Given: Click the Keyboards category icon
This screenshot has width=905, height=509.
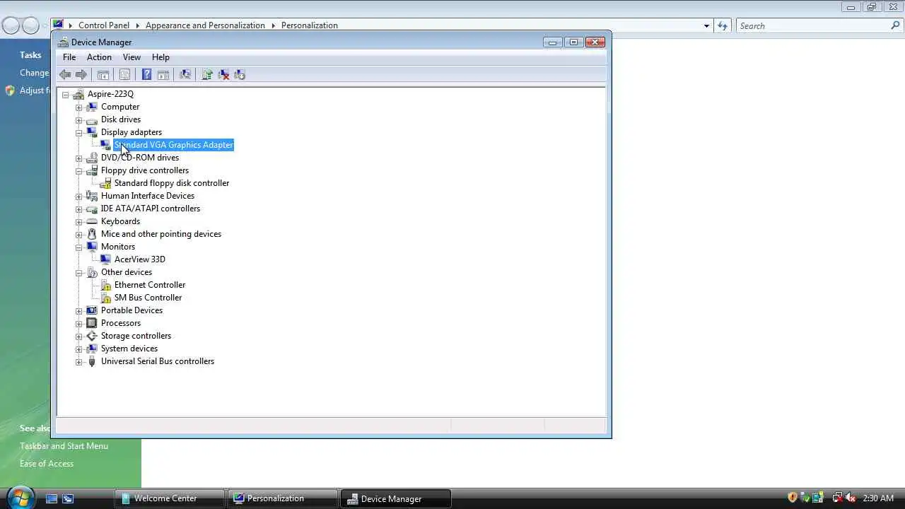Looking at the screenshot, I should [x=92, y=221].
